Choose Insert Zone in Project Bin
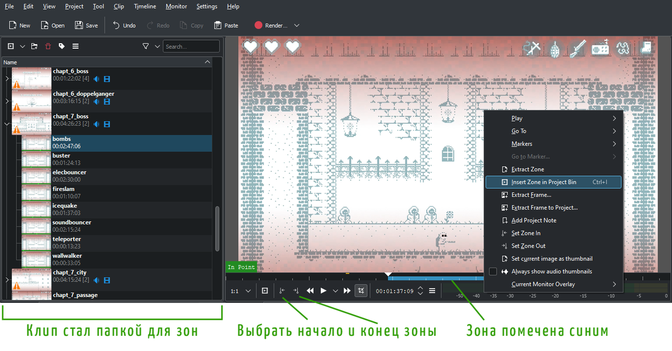 (x=553, y=182)
